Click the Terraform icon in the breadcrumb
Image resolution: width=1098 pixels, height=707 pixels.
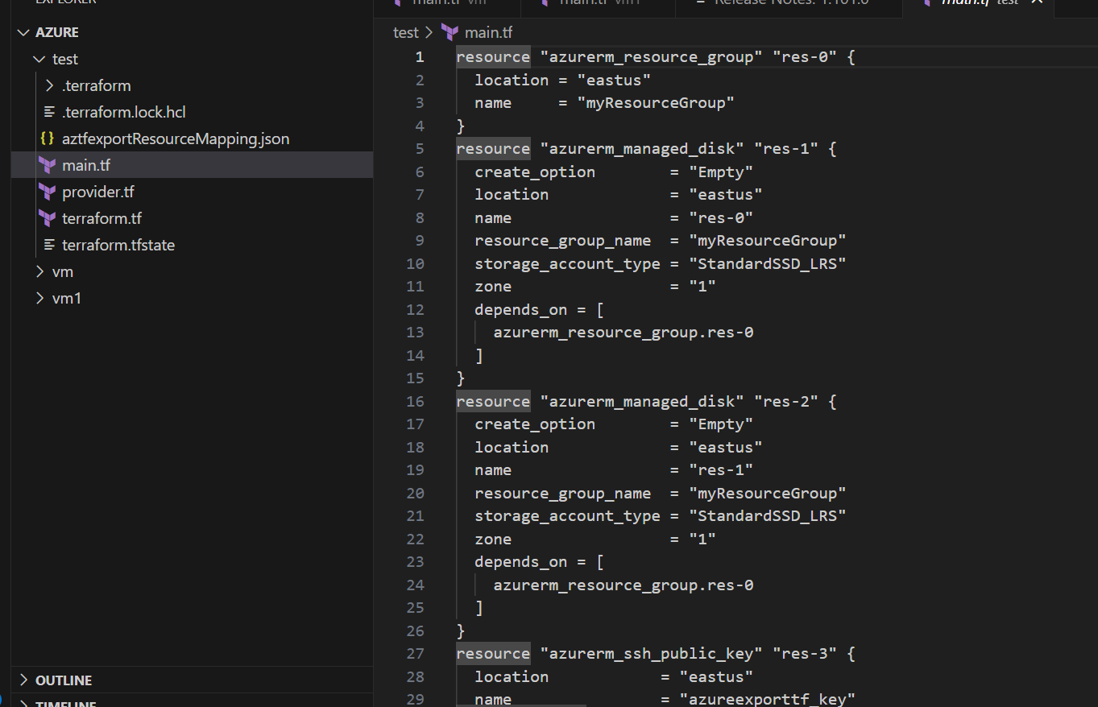coord(450,32)
